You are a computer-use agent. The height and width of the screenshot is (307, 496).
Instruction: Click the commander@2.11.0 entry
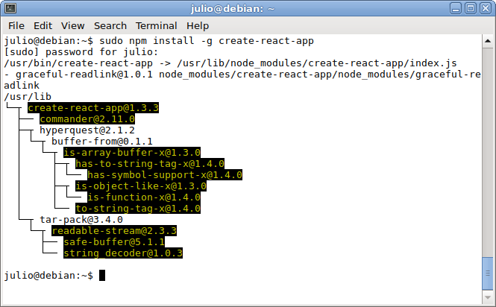[87, 119]
